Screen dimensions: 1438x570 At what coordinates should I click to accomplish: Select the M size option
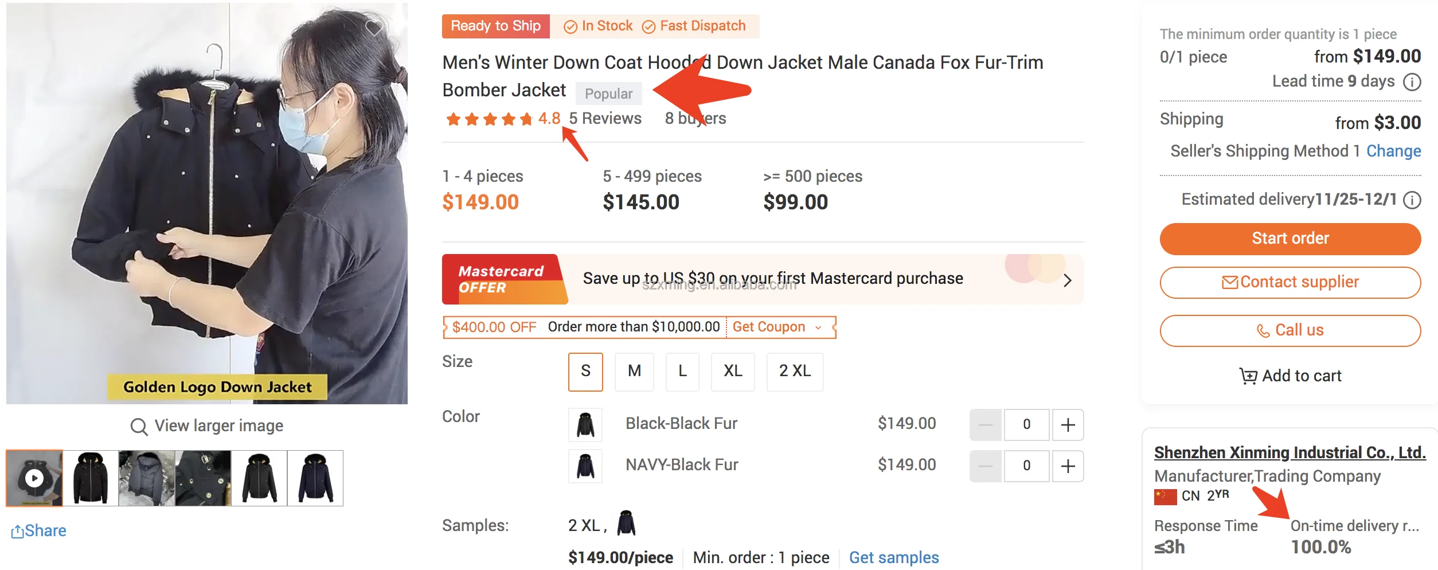[634, 372]
